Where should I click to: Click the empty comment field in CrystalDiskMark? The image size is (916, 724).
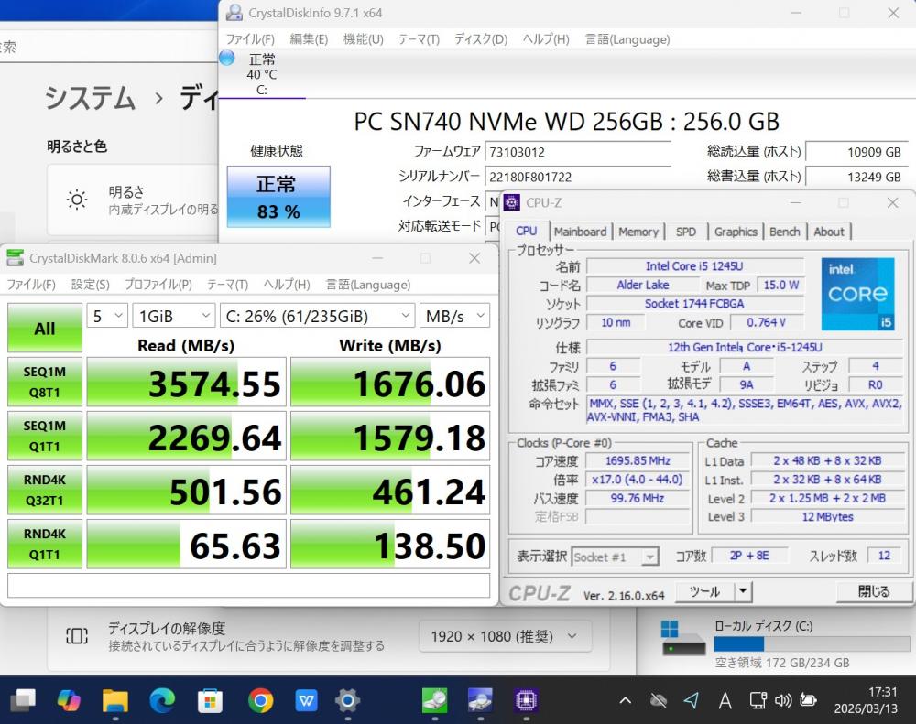point(249,586)
